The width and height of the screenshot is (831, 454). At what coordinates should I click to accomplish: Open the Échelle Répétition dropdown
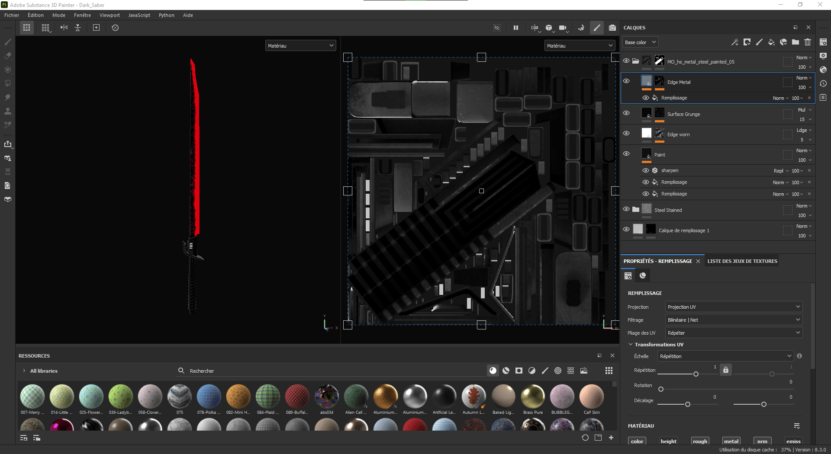725,356
